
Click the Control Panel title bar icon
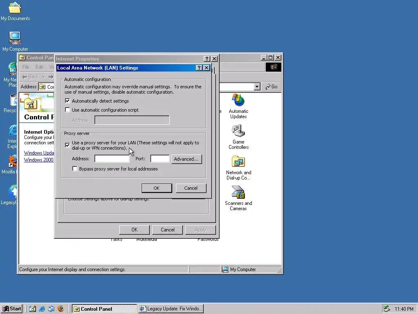(22, 58)
